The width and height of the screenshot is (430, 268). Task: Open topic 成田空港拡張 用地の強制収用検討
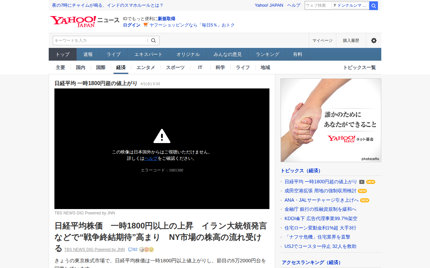[x=320, y=191]
